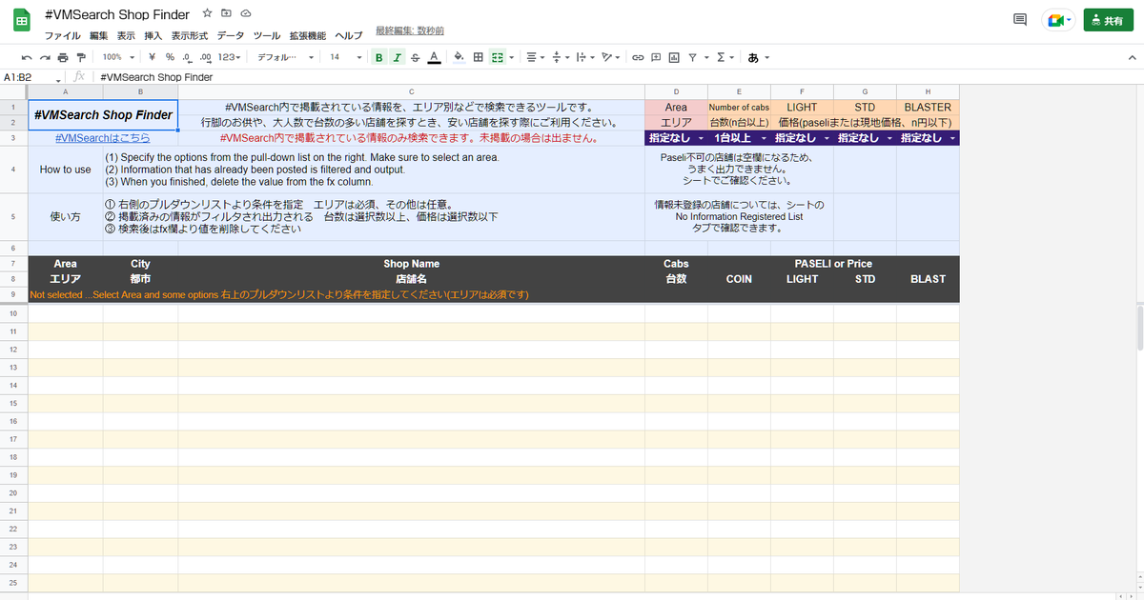1144x600 pixels.
Task: Open text rotation dropdown
Action: [x=610, y=57]
